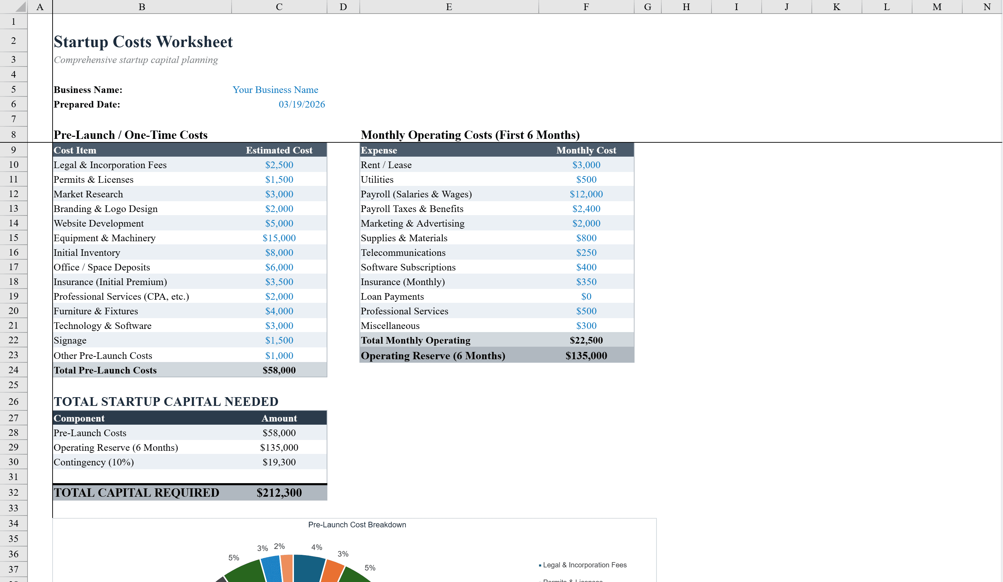Select the Monthly Cost column header cell
This screenshot has width=1003, height=582.
pos(586,150)
